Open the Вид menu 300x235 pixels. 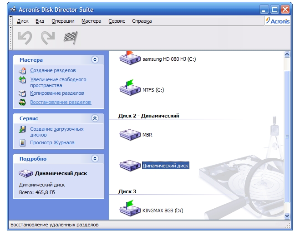click(x=40, y=21)
